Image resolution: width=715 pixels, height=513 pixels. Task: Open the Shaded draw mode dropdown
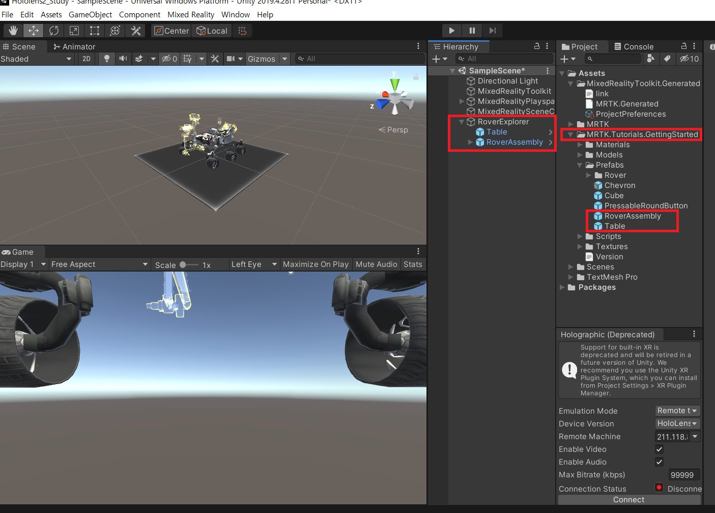point(37,59)
